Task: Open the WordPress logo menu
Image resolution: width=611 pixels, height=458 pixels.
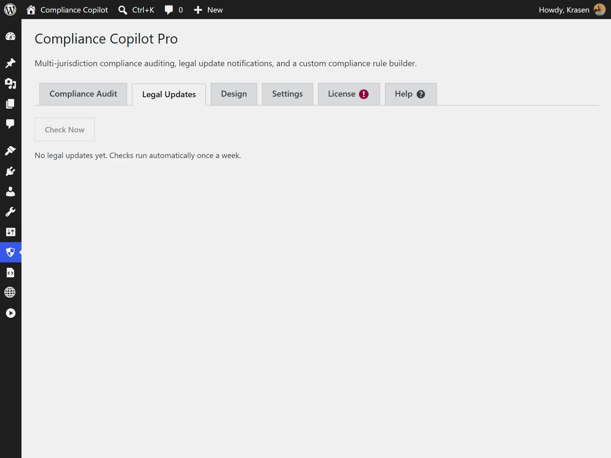Action: 10,10
